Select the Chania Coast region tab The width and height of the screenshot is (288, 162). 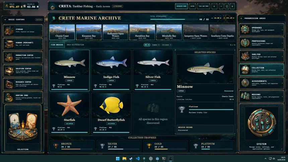[x=62, y=32]
